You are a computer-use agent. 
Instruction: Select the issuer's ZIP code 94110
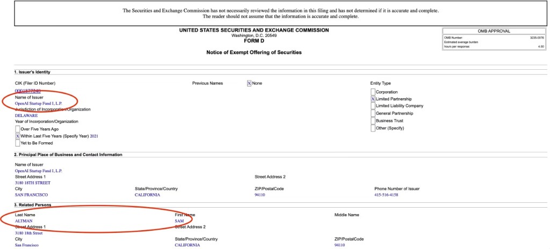260,195
